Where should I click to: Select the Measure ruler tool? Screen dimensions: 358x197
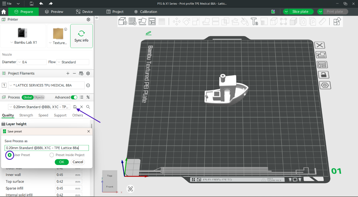click(x=322, y=21)
